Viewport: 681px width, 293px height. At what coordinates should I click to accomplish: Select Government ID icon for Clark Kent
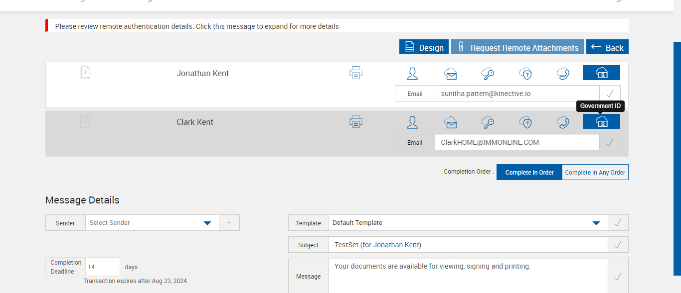[x=601, y=122]
